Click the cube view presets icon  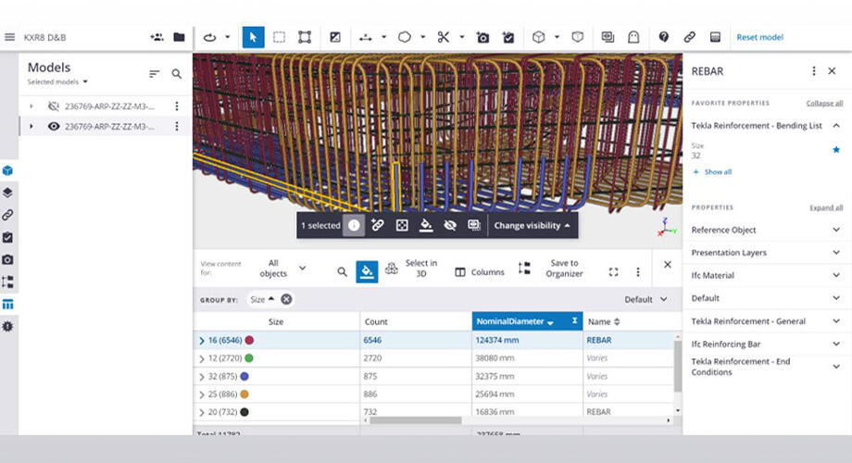[538, 37]
